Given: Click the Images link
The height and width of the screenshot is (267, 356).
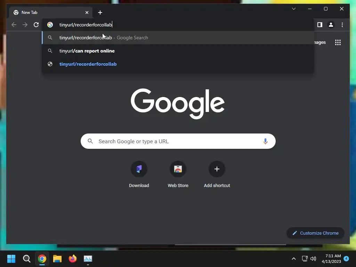Looking at the screenshot, I should tap(320, 42).
